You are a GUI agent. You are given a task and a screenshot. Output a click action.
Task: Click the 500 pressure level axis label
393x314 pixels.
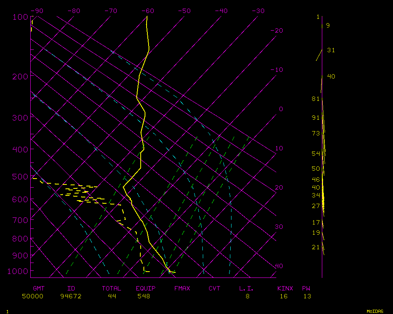20,177
